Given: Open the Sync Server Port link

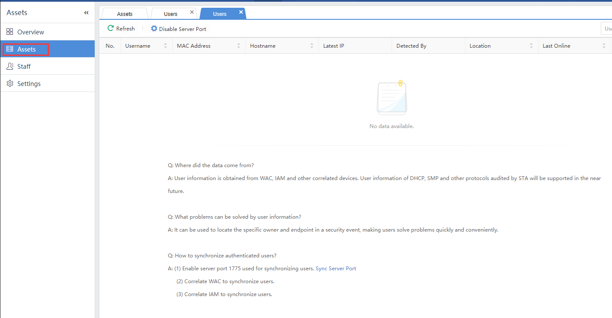Looking at the screenshot, I should tap(336, 269).
